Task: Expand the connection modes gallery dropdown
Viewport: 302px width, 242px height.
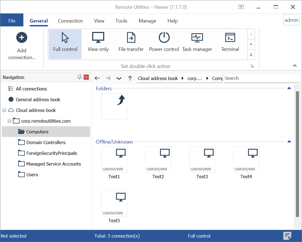Action: coord(251,55)
